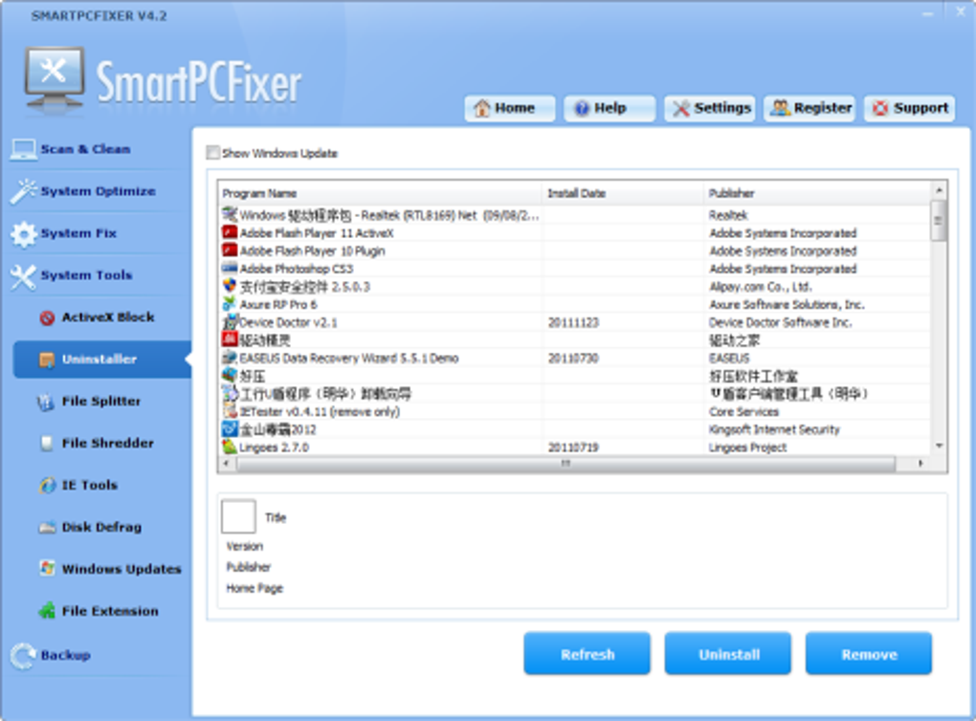Viewport: 976px width, 721px height.
Task: Click the Uninstall button
Action: click(x=727, y=654)
